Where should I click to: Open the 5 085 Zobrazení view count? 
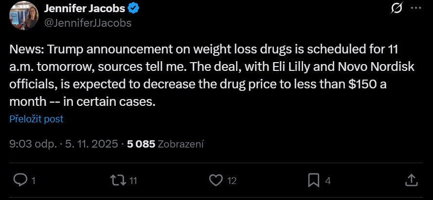point(165,144)
